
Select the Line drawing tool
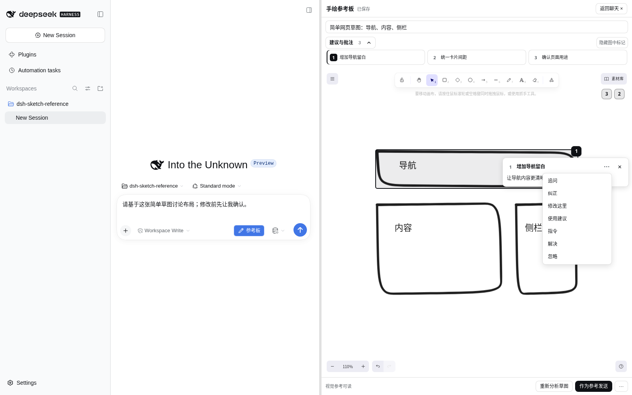pos(496,80)
